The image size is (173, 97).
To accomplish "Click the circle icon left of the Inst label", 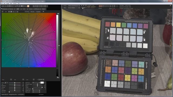I will (2, 12).
